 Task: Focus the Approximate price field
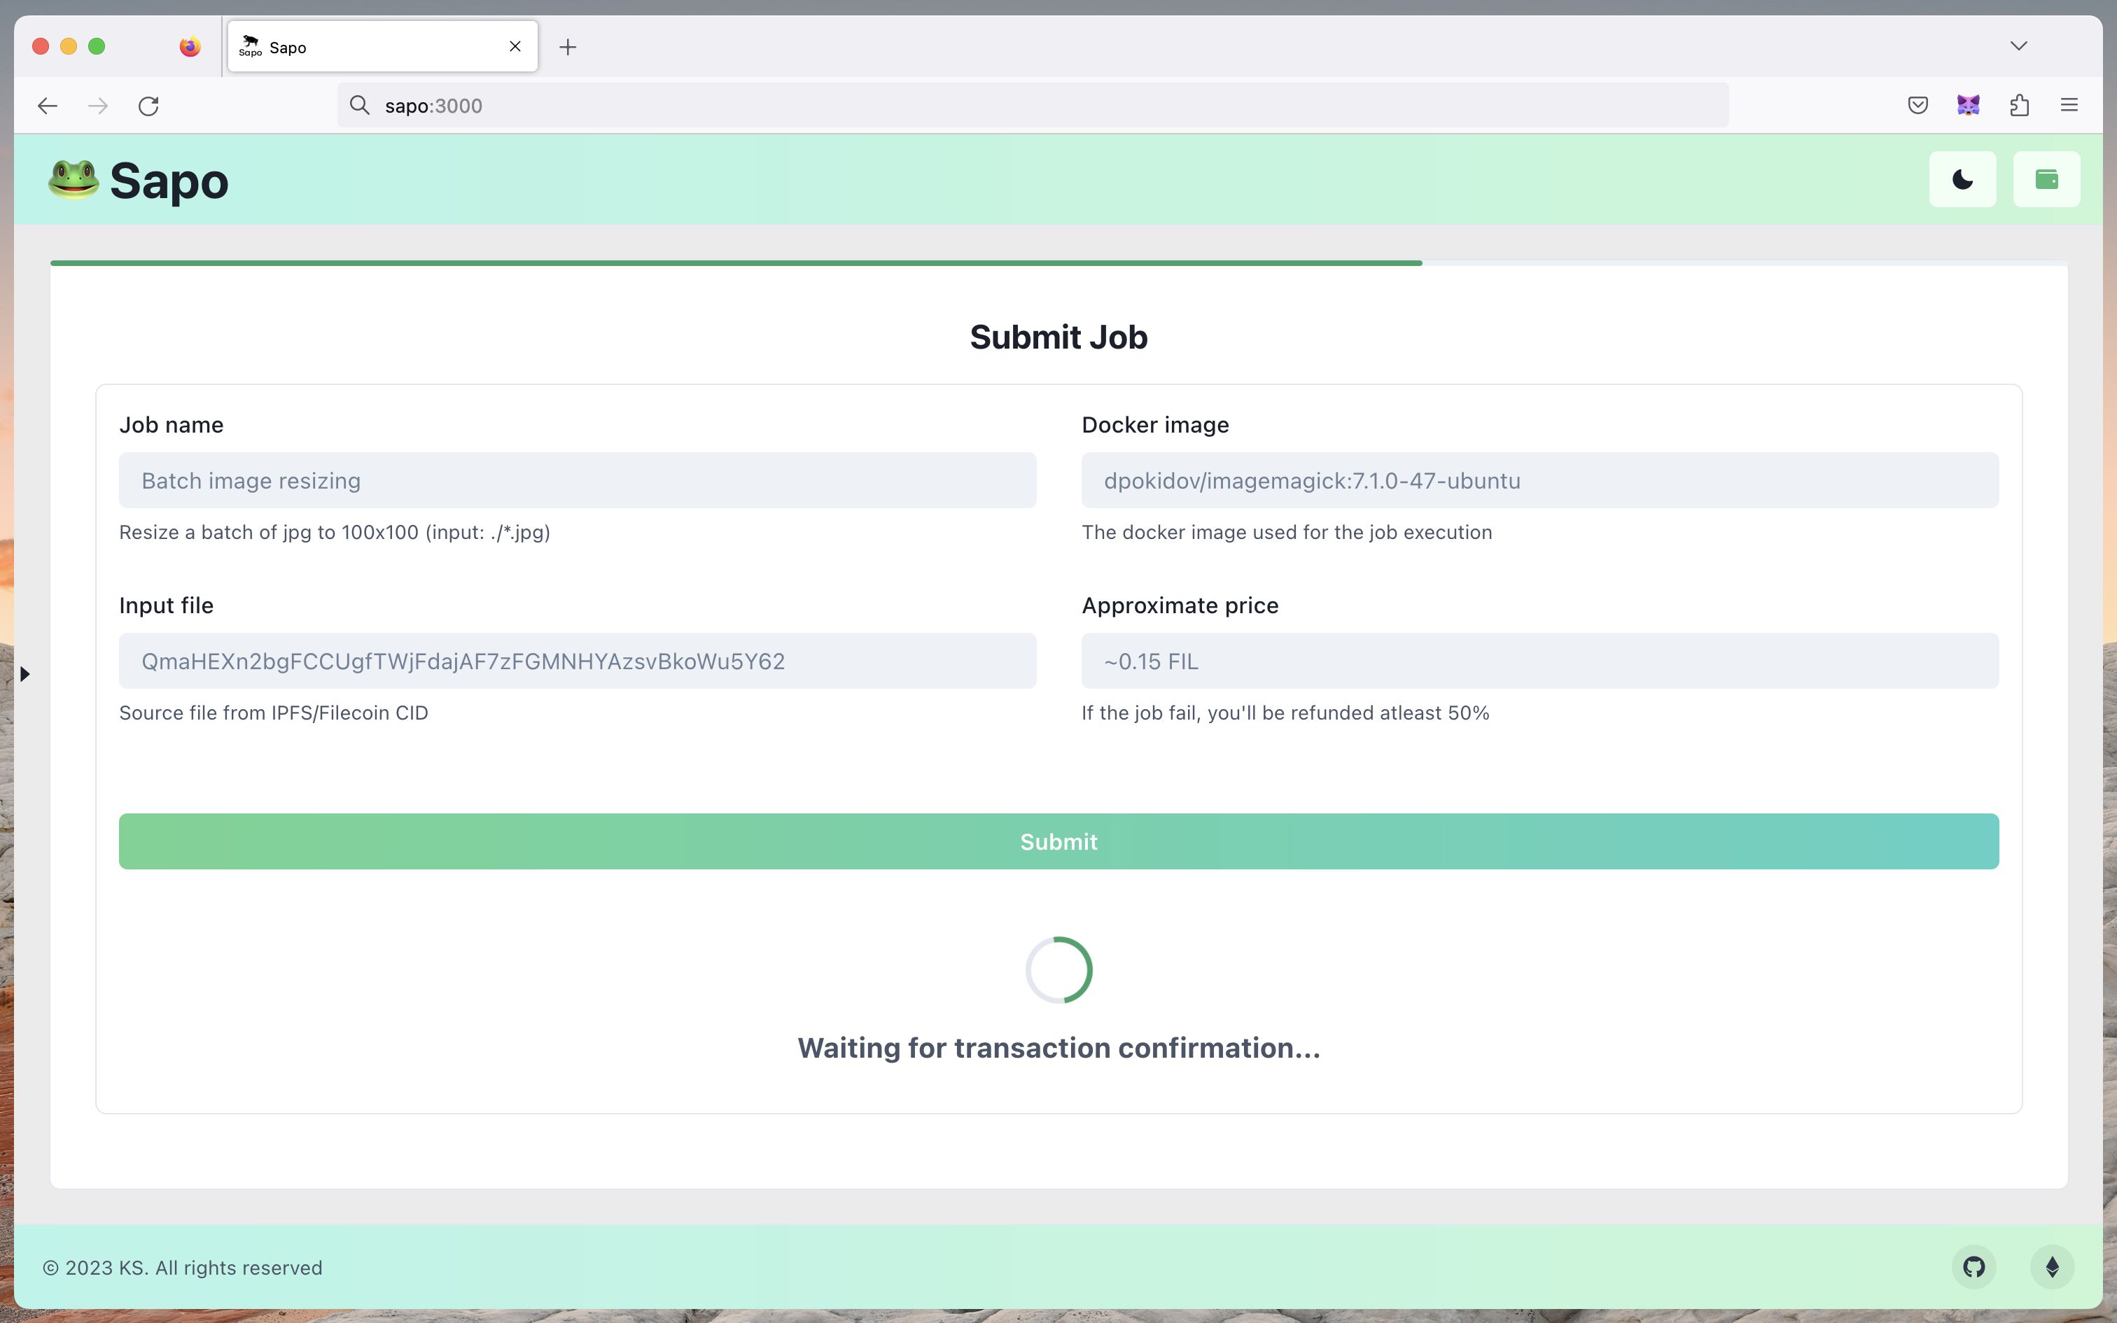tap(1539, 661)
